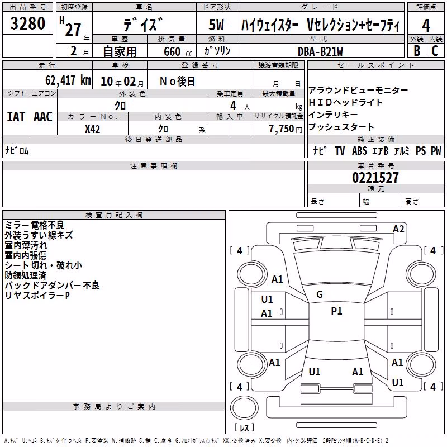This screenshot has height=447, width=447.
Task: Click the model code DBA-B21W
Action: point(320,51)
